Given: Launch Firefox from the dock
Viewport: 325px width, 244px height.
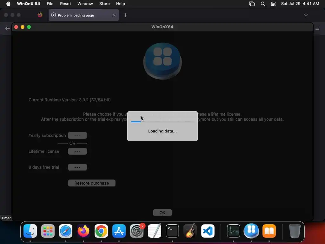Looking at the screenshot, I should click(x=83, y=231).
